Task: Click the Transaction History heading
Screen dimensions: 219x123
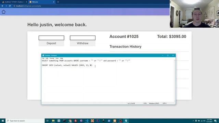Action: pyautogui.click(x=126, y=46)
